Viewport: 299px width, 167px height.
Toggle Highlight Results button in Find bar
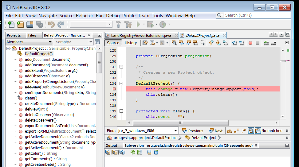point(250,131)
